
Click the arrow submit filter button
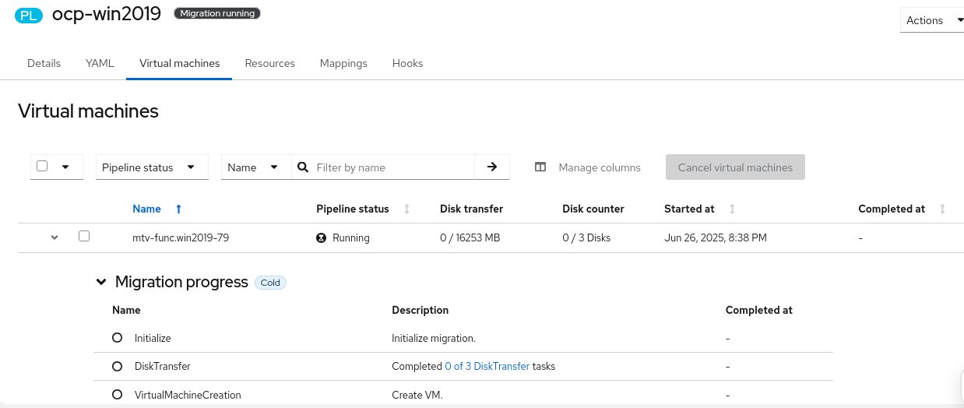point(492,167)
